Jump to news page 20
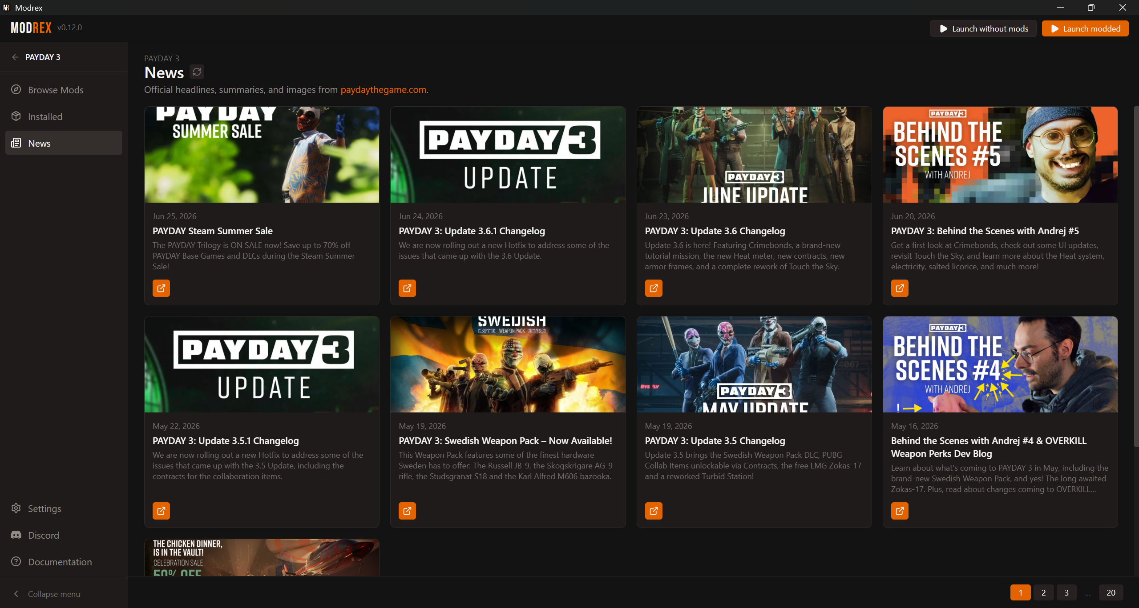1139x608 pixels. tap(1111, 592)
